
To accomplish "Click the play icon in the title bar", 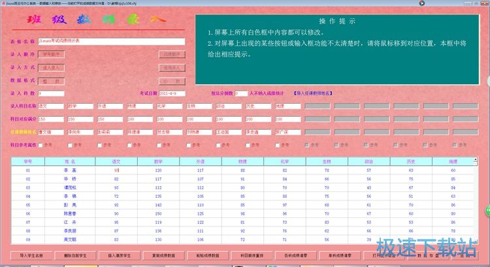I will click(421, 3).
